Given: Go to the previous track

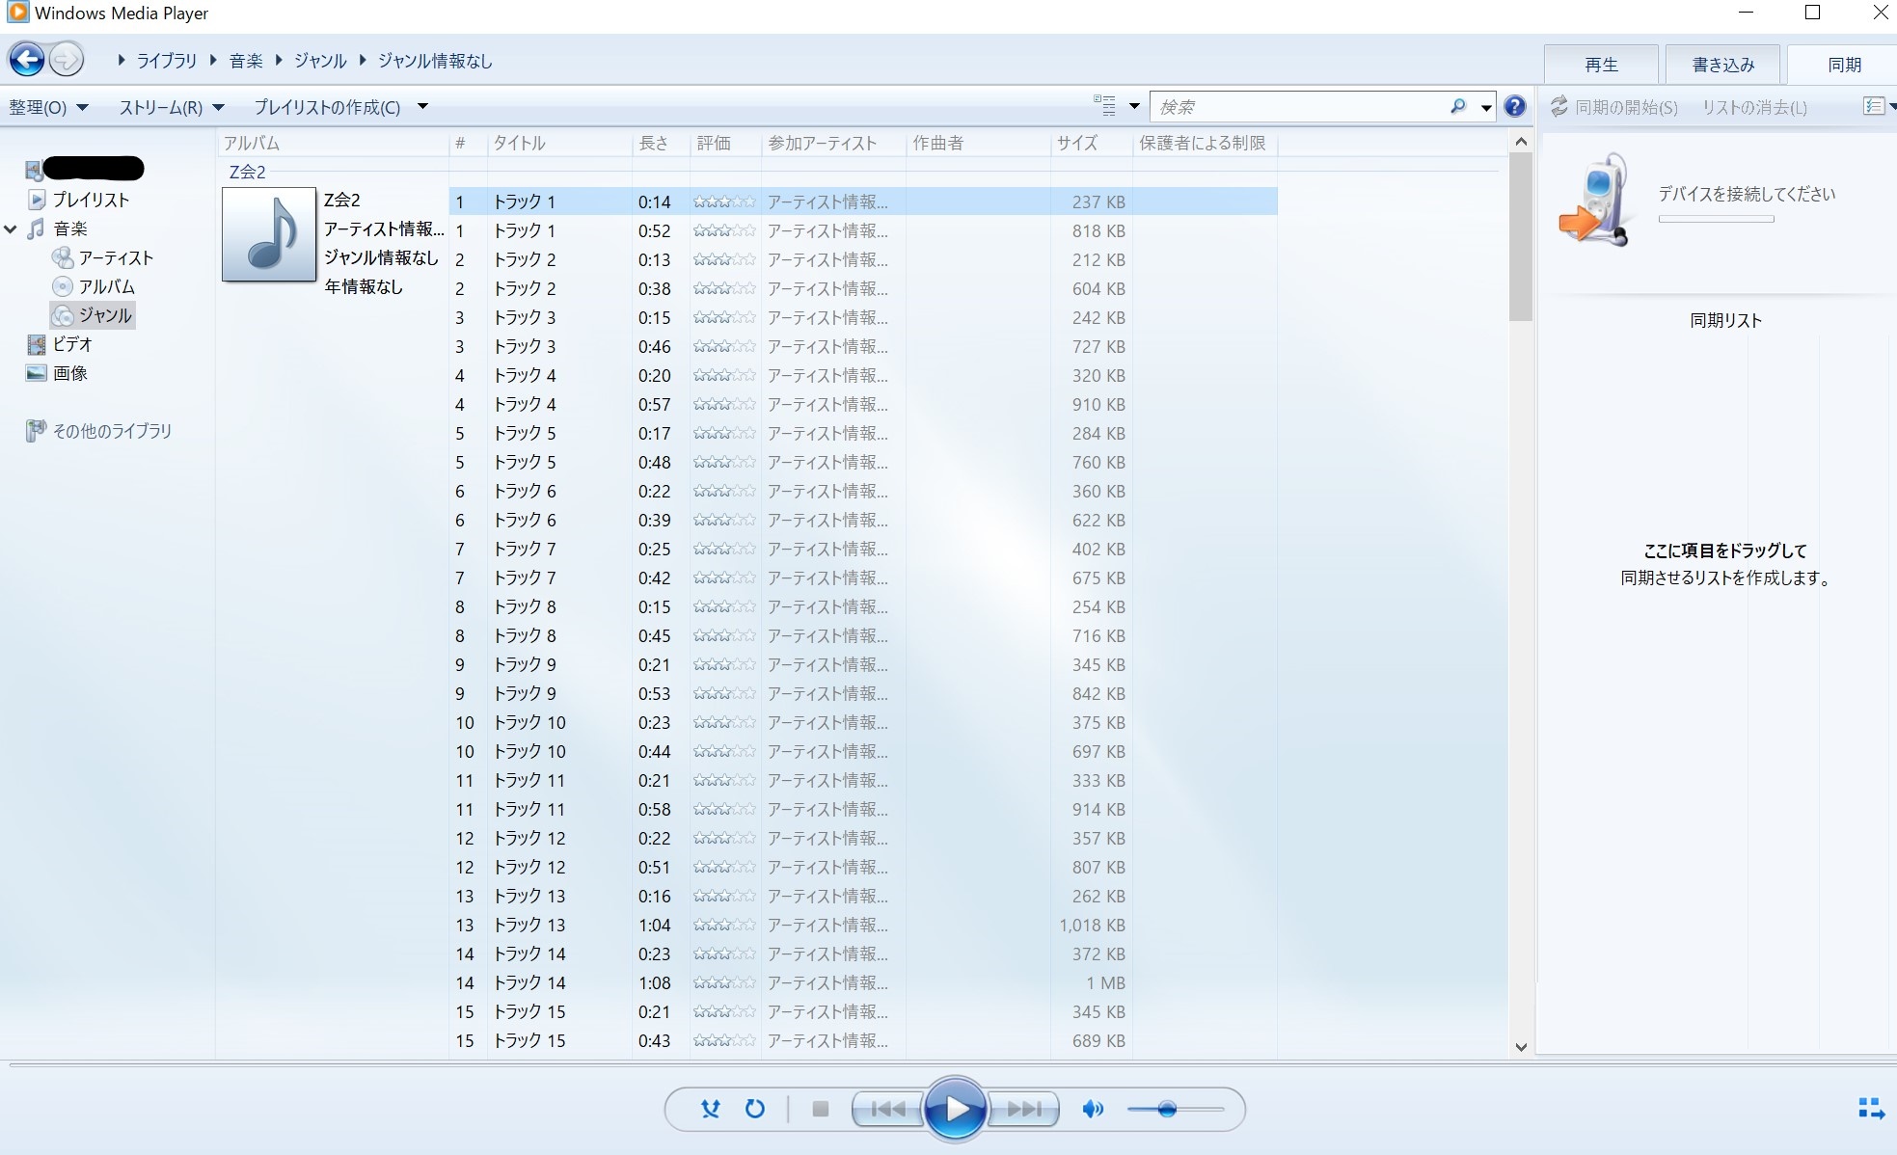Looking at the screenshot, I should (x=888, y=1109).
